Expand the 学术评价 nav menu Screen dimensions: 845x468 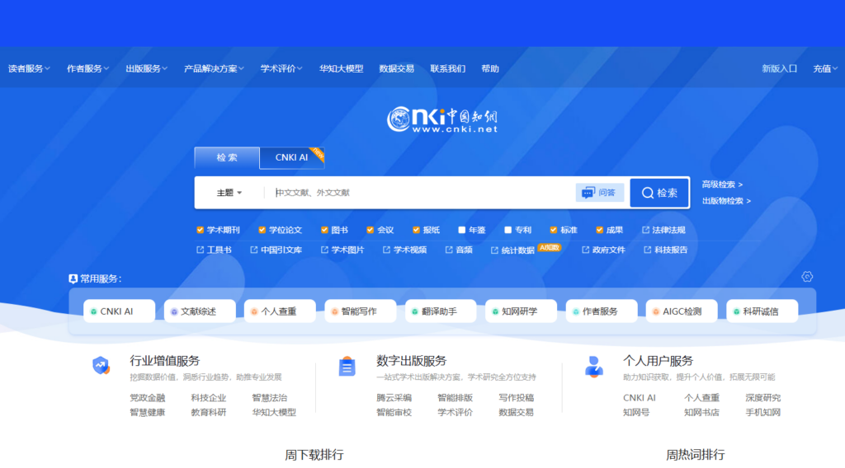[281, 69]
